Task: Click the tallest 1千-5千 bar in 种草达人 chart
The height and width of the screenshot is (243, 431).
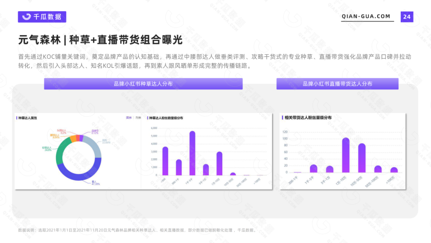Action: click(x=192, y=153)
